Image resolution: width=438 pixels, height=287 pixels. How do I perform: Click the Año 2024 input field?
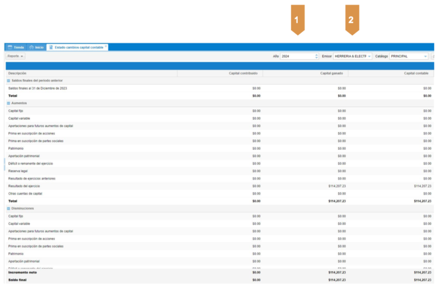pyautogui.click(x=297, y=56)
